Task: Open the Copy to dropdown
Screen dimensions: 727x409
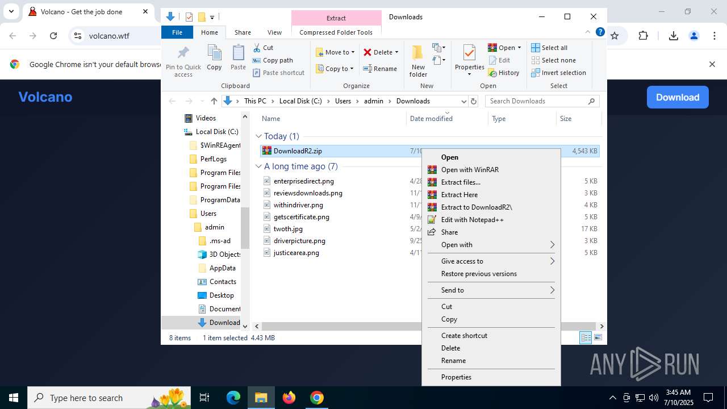Action: [x=335, y=69]
